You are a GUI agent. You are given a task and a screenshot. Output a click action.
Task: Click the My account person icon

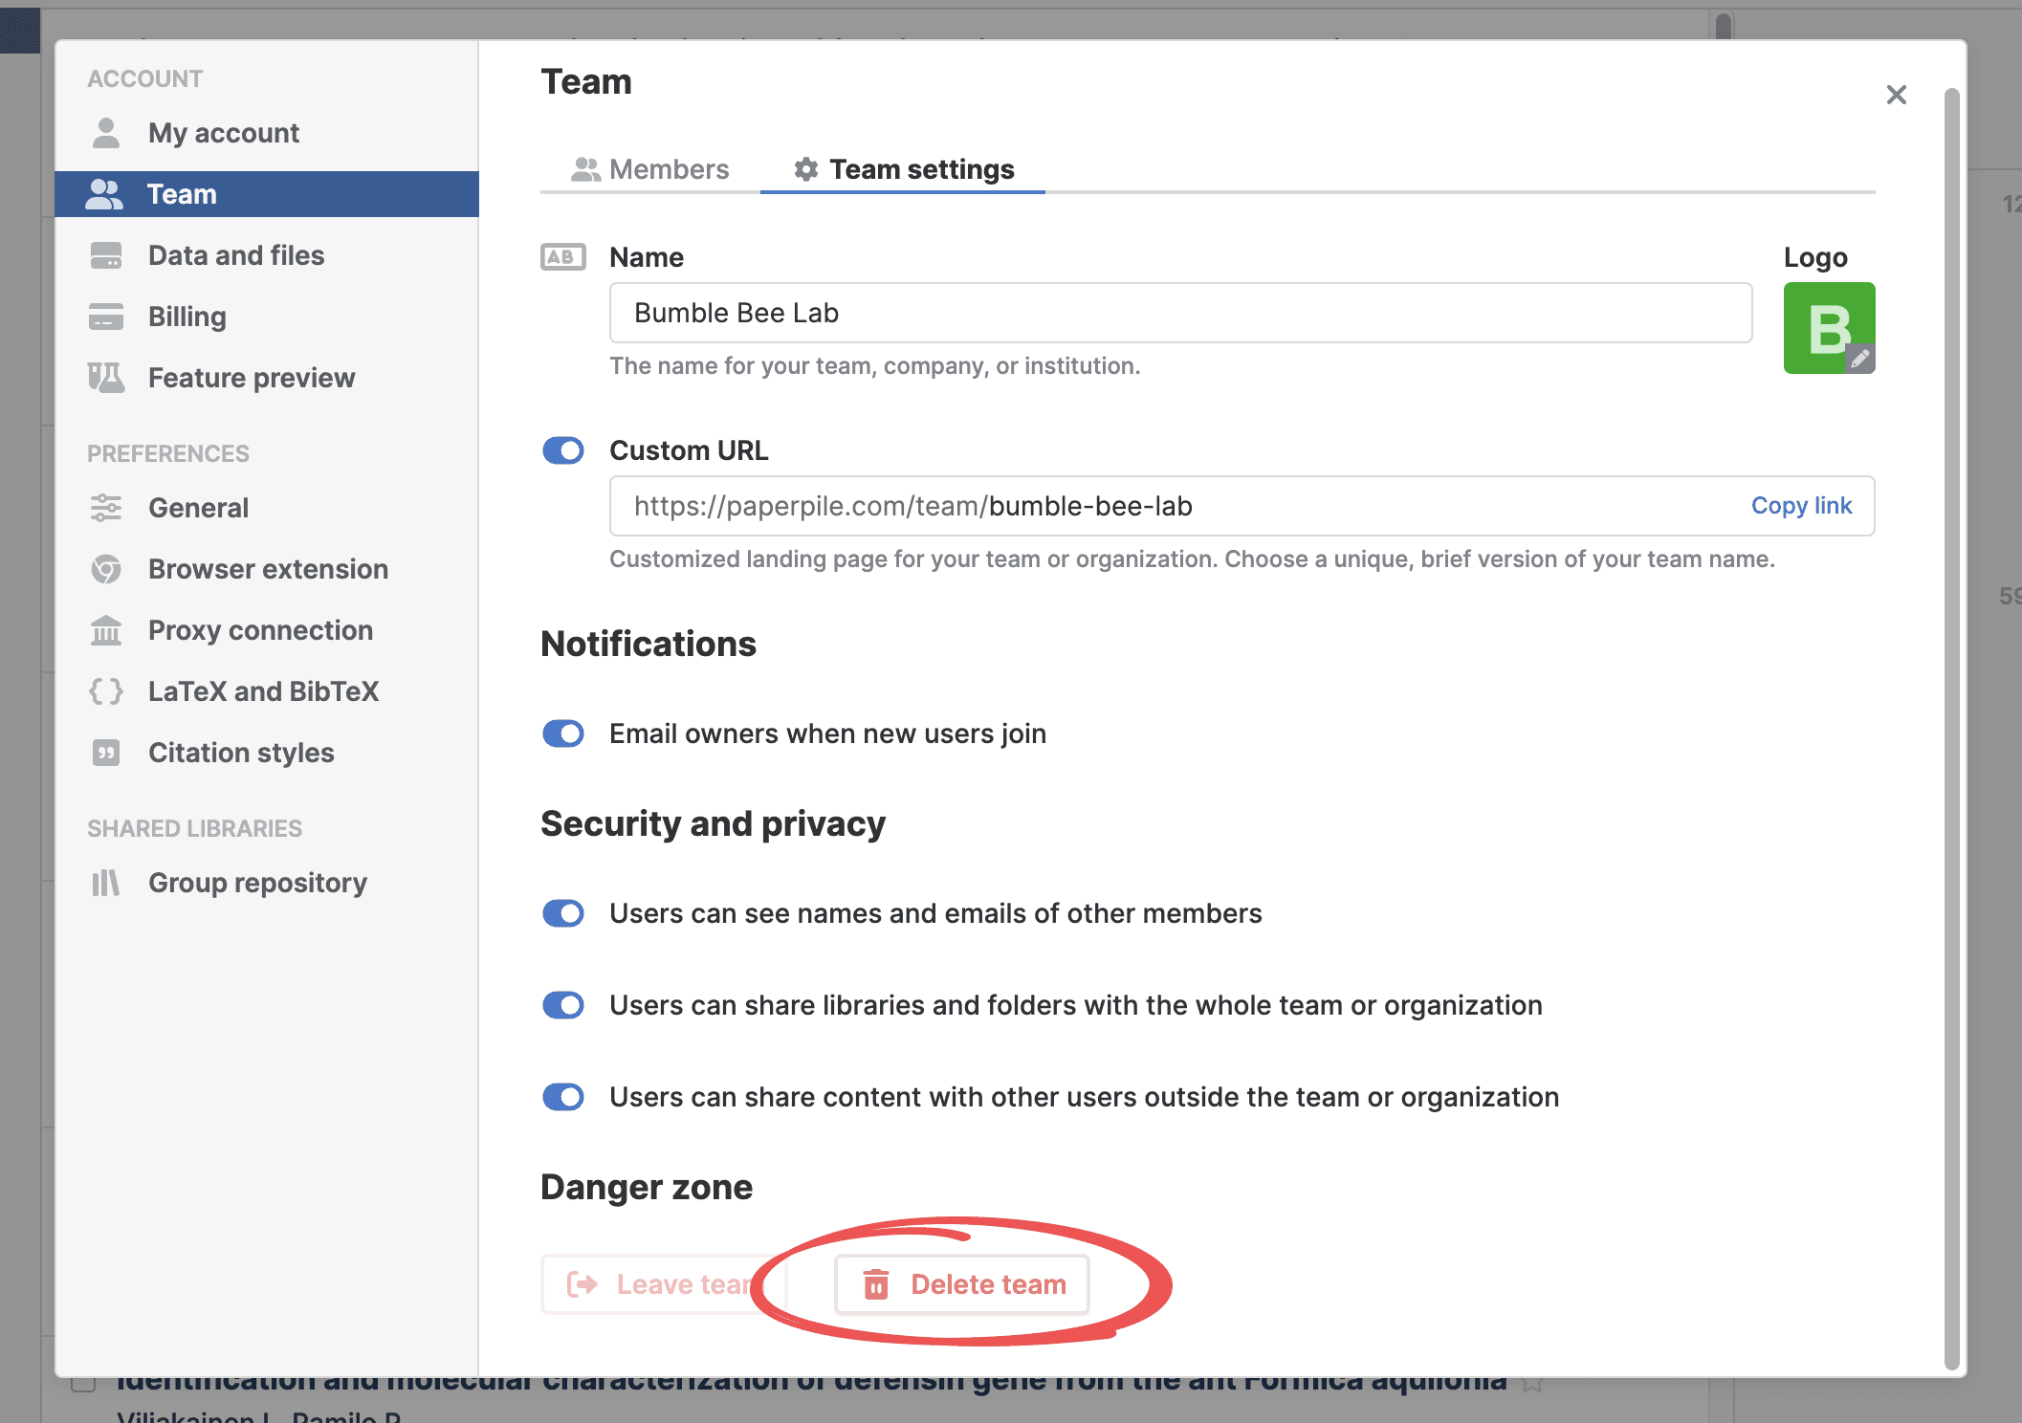(106, 133)
